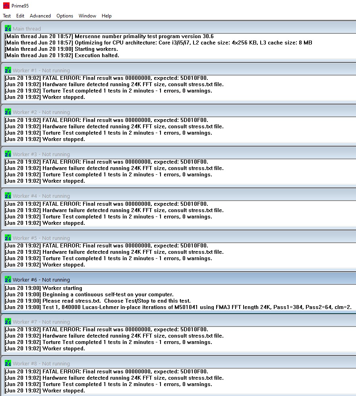Click the Worker #5 window icon
This screenshot has height=396, width=356.
(8, 238)
